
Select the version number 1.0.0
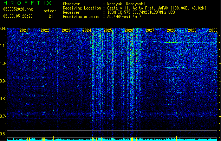pyautogui.click(x=48, y=3)
